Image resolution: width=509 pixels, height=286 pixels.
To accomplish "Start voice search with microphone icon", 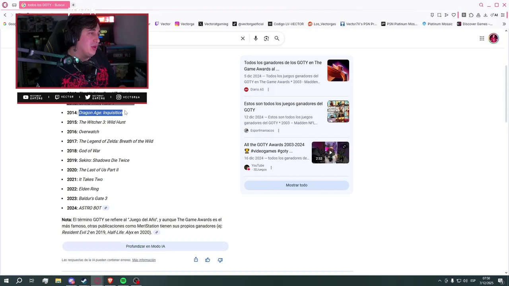I will click(x=256, y=39).
